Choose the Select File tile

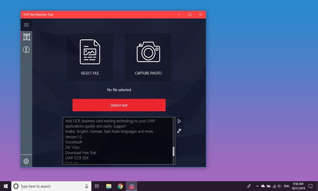(x=90, y=57)
